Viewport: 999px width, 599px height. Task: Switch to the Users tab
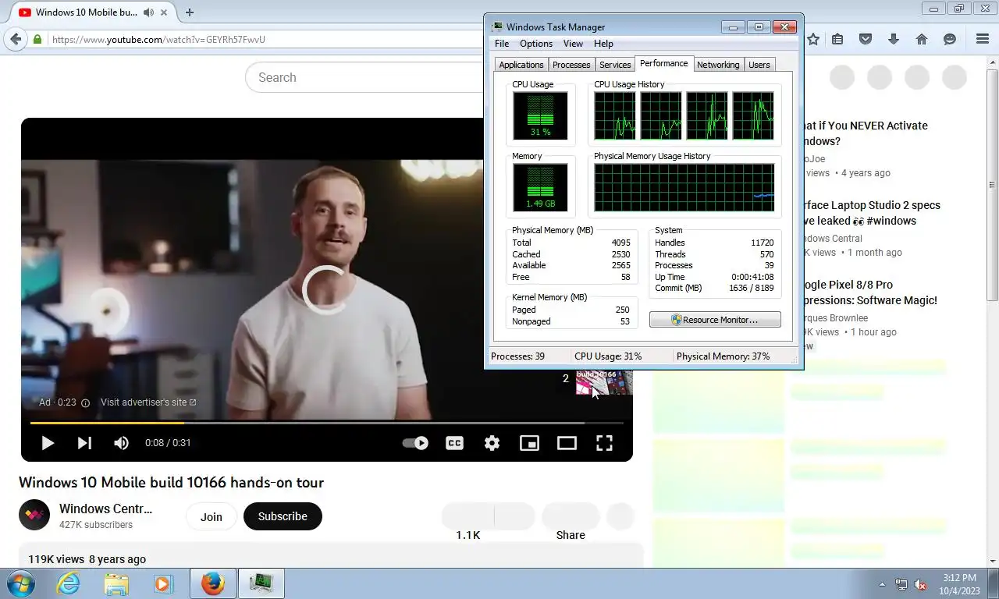tap(759, 65)
